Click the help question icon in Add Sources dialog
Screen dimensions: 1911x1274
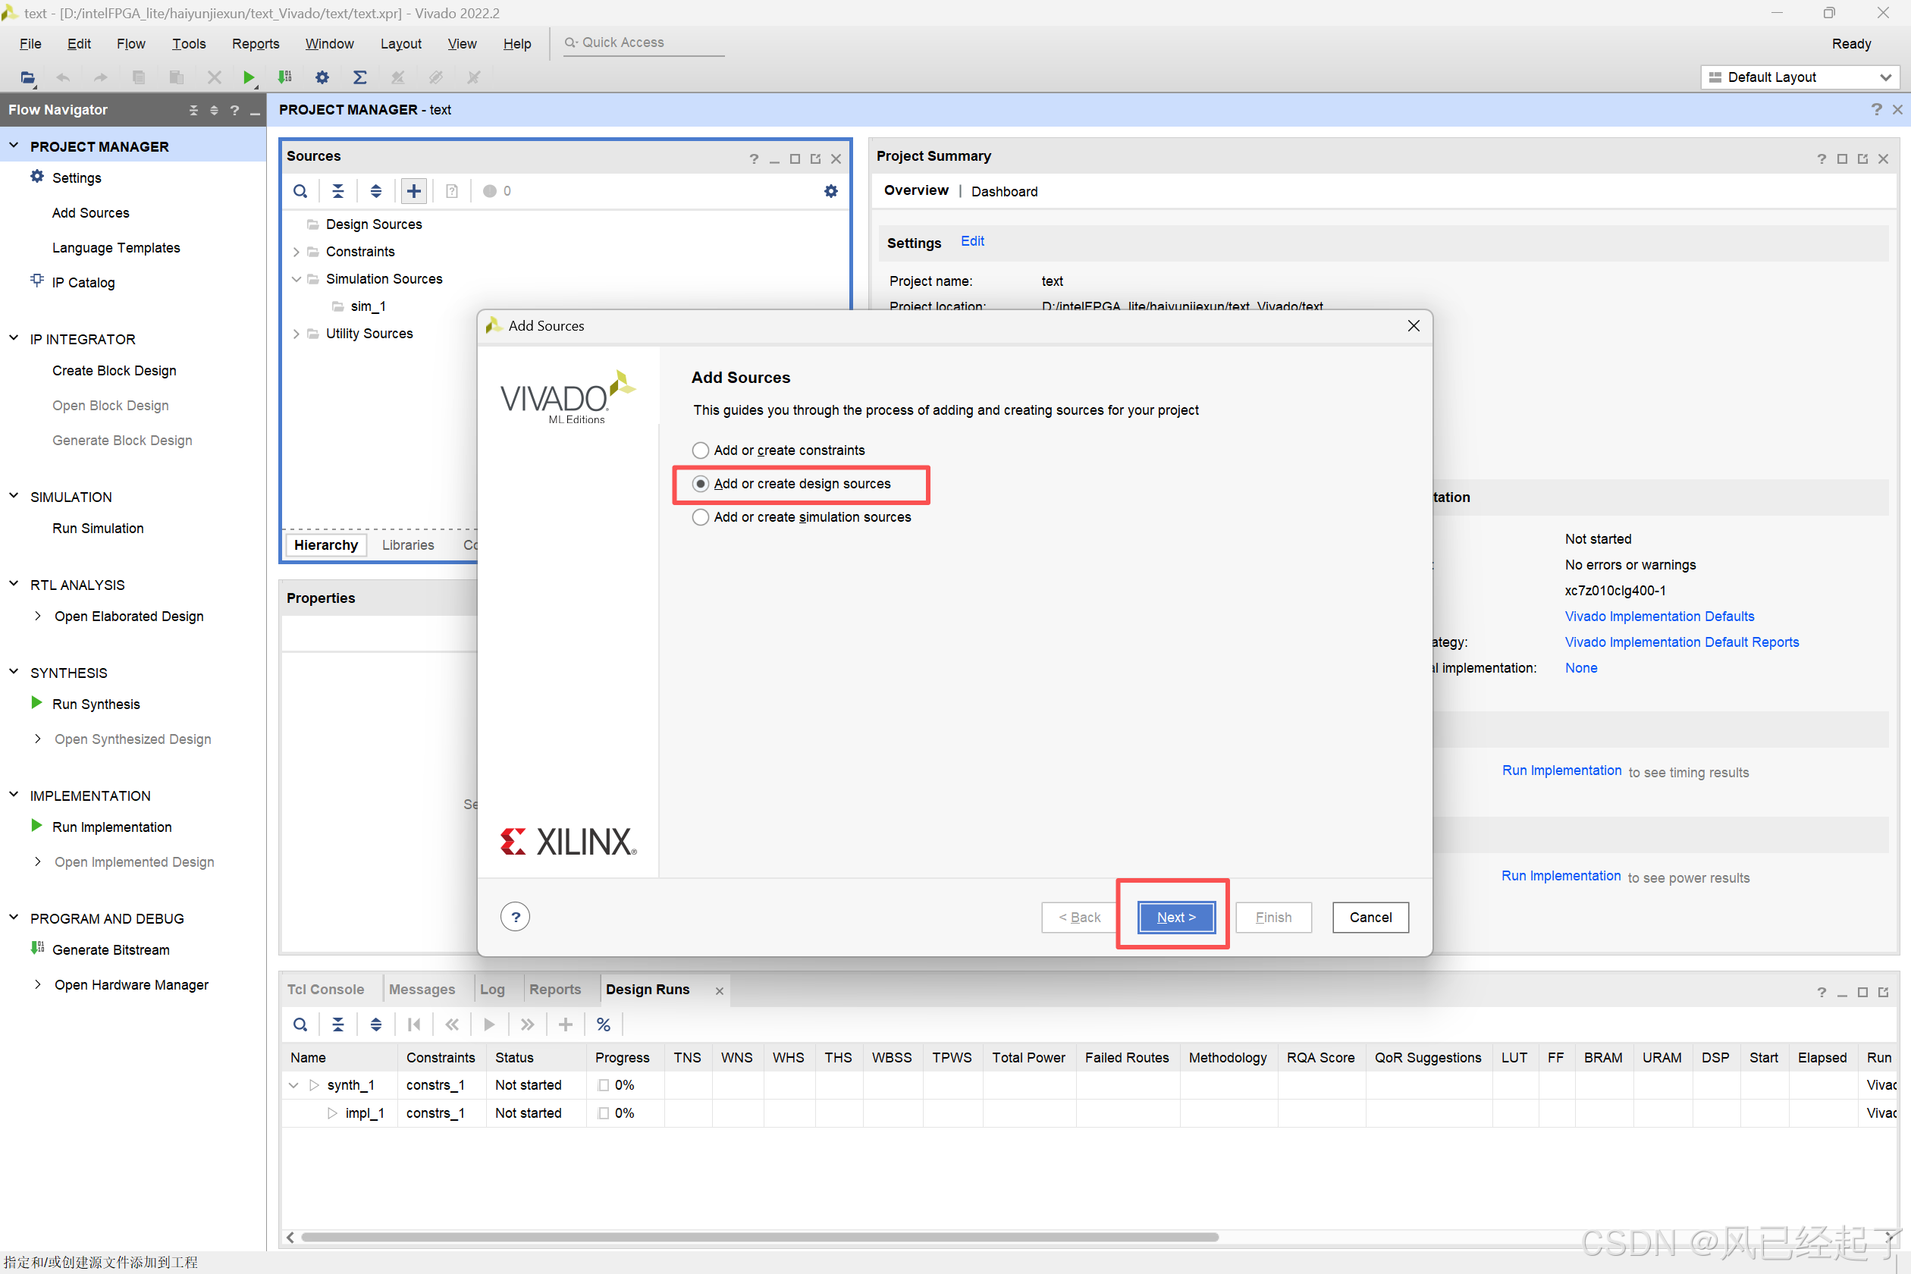click(x=515, y=917)
